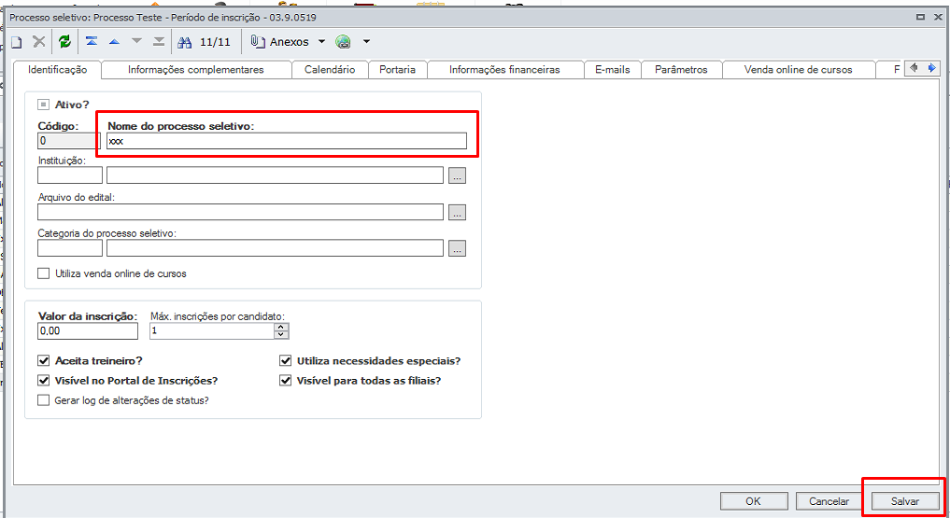Switch to Informações complementares tab
950x518 pixels.
point(195,70)
